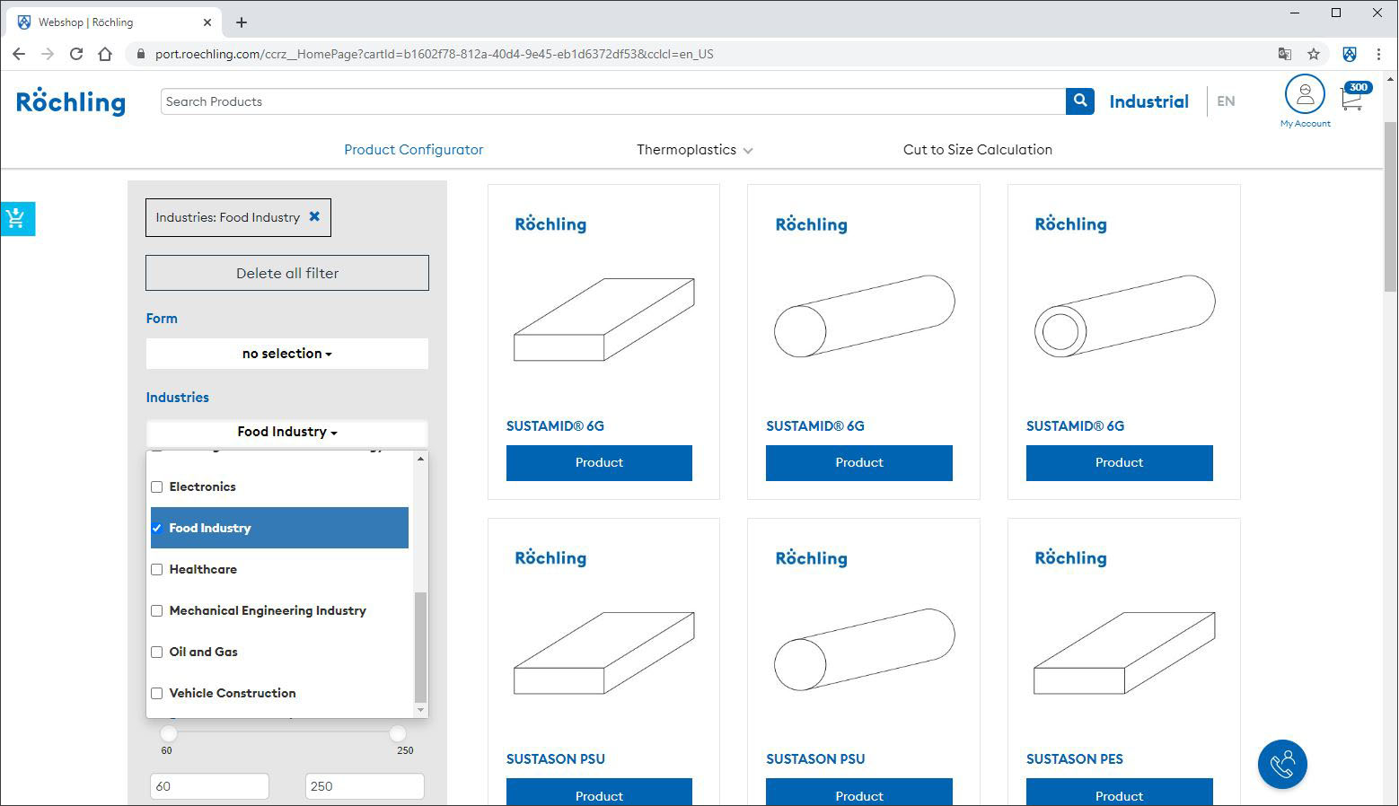Click the Industrial division link

coord(1148,101)
